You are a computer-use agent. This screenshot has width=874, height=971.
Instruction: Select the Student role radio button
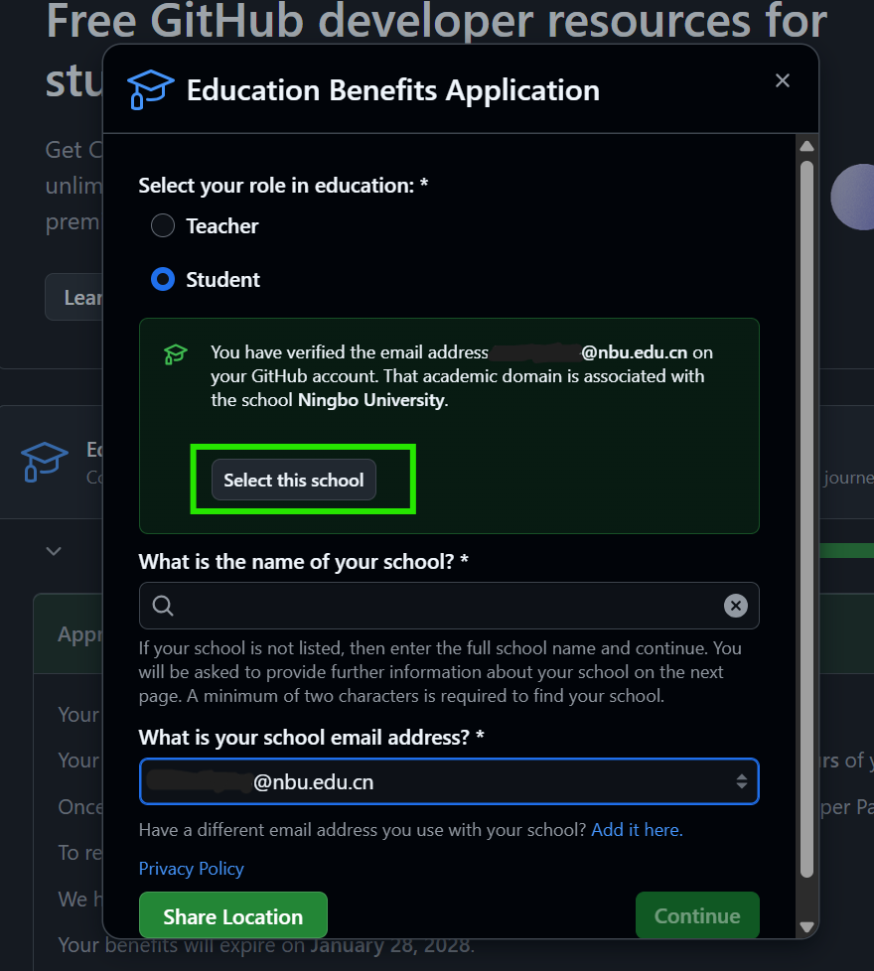pos(163,280)
